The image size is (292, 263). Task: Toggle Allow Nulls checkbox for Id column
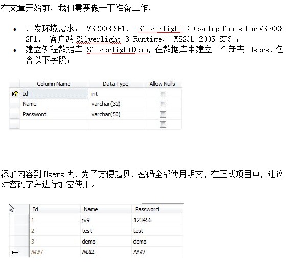click(163, 94)
